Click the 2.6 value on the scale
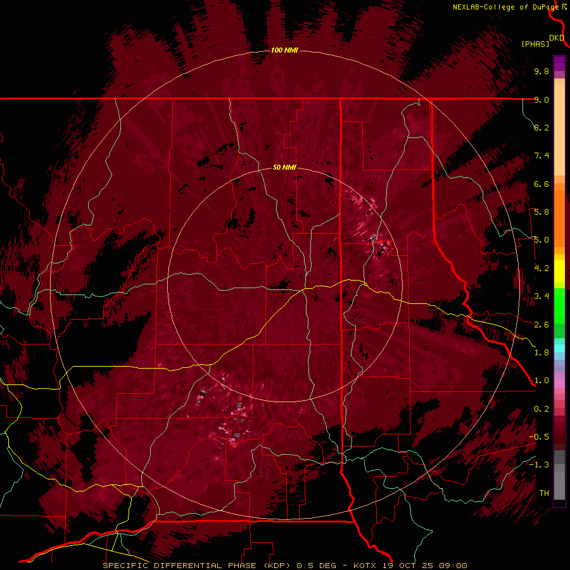The height and width of the screenshot is (570, 570). 541,325
